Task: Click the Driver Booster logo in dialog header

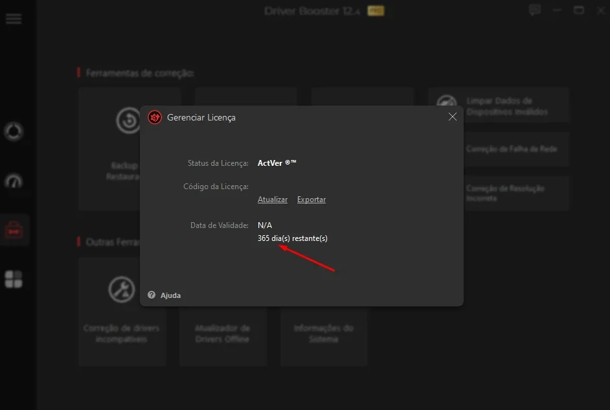Action: pyautogui.click(x=155, y=117)
